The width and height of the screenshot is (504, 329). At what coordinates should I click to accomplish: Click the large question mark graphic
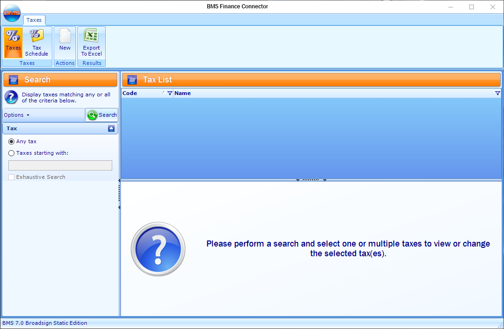pos(158,249)
